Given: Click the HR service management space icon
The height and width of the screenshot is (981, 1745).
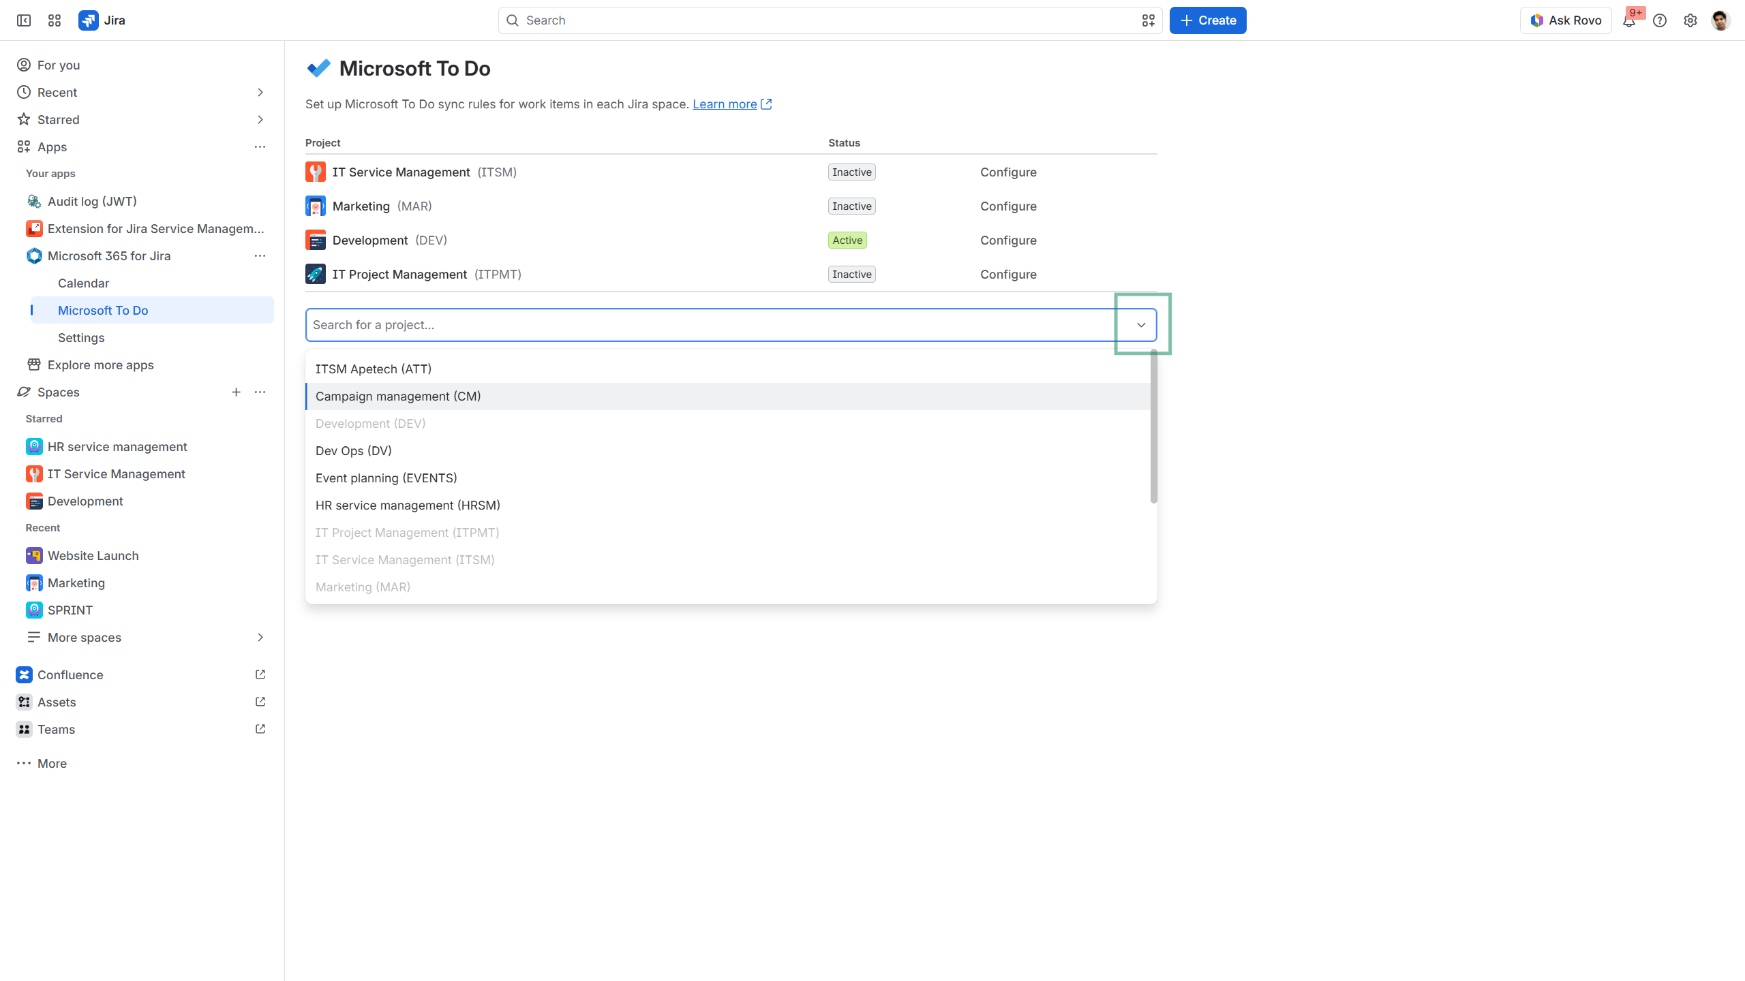Looking at the screenshot, I should click(34, 446).
